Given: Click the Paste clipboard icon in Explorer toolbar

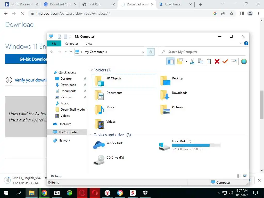Looking at the screenshot, I should pyautogui.click(x=209, y=61).
